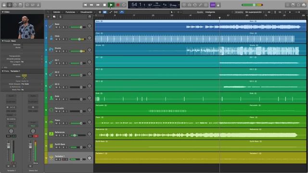
Task: Click the Piano track icon
Action: pyautogui.click(x=51, y=122)
